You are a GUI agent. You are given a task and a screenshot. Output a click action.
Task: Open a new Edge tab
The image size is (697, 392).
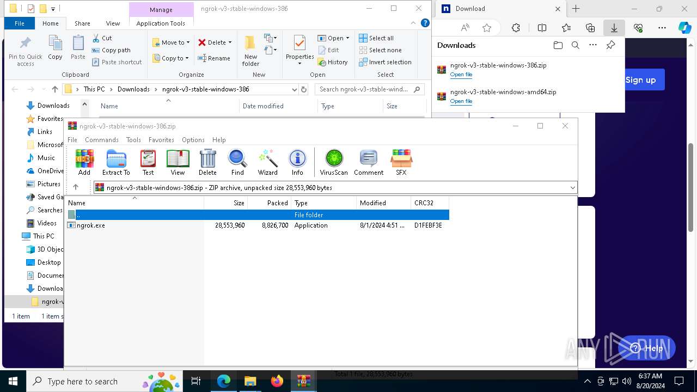576,9
